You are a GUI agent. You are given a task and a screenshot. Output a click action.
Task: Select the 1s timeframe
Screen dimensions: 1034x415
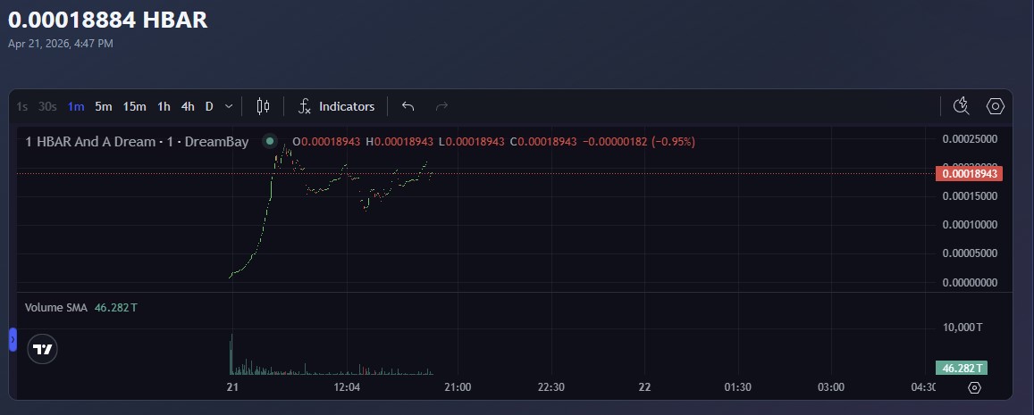pyautogui.click(x=21, y=107)
